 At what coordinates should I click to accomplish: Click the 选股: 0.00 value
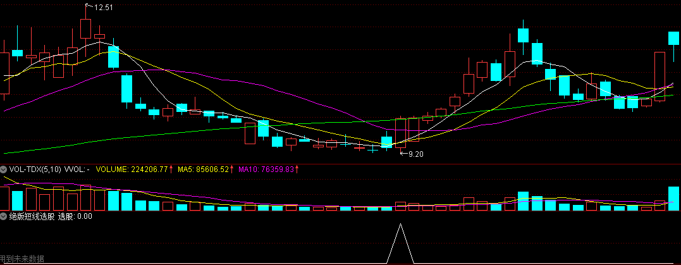(75, 216)
